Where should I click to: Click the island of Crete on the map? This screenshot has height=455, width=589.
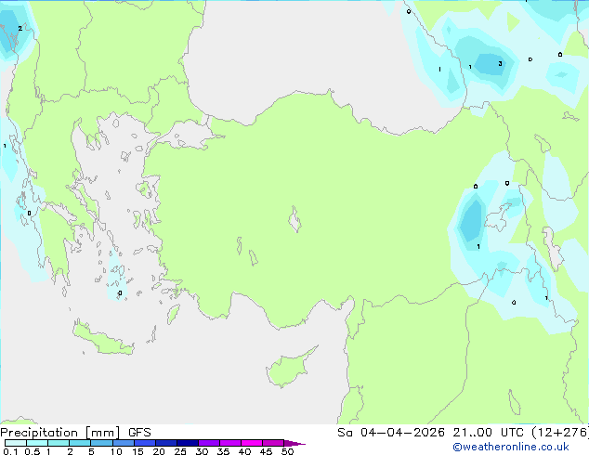[x=102, y=339]
